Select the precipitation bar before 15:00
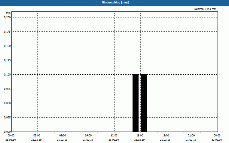The height and width of the screenshot is (143, 229). pos(135,103)
